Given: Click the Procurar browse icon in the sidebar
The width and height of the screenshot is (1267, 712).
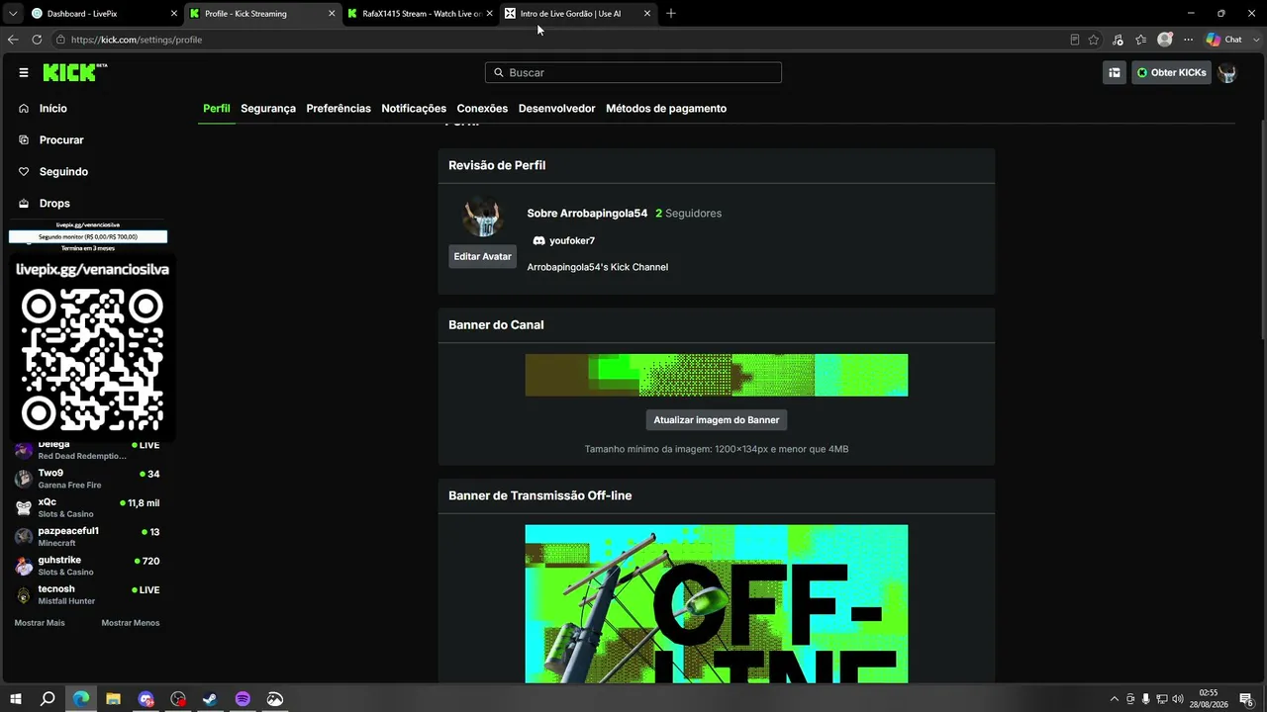Looking at the screenshot, I should (x=24, y=140).
